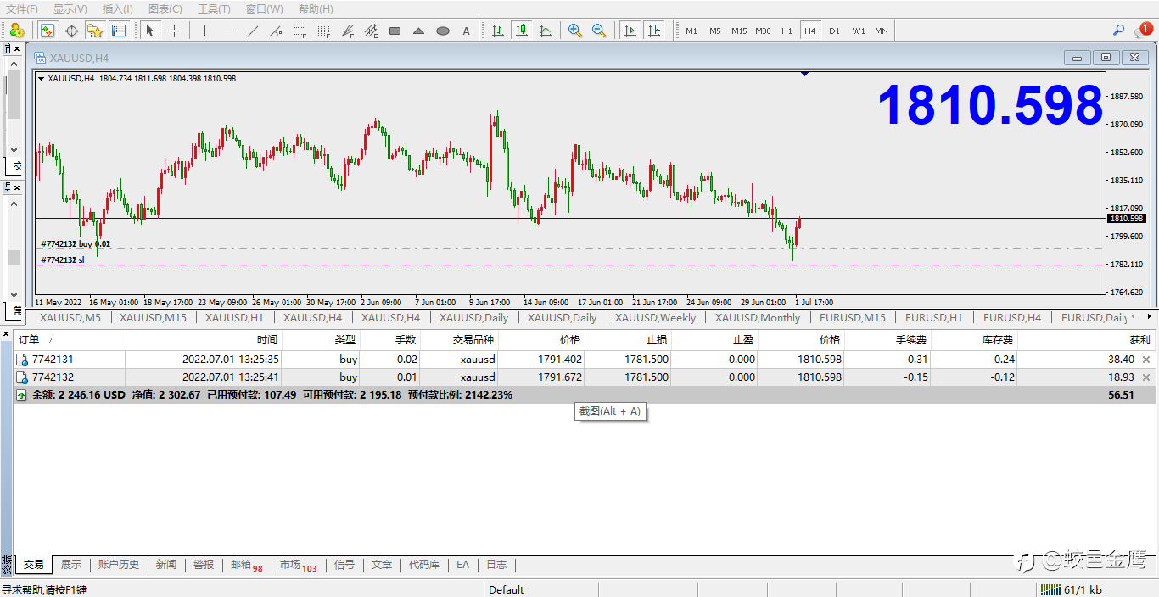The height and width of the screenshot is (597, 1159).
Task: Select the ellipse shape tool
Action: pos(443,31)
